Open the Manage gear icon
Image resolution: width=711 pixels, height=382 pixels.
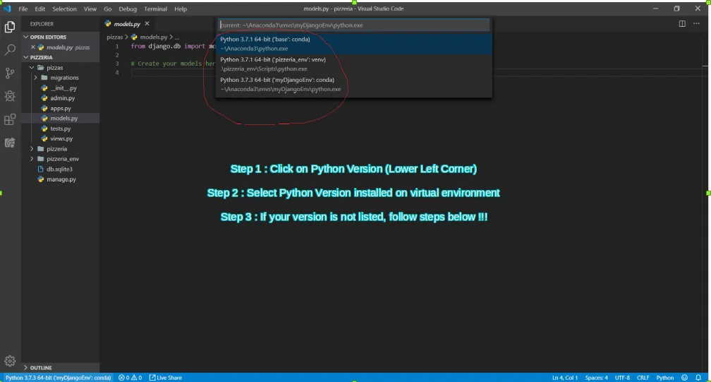(x=10, y=361)
